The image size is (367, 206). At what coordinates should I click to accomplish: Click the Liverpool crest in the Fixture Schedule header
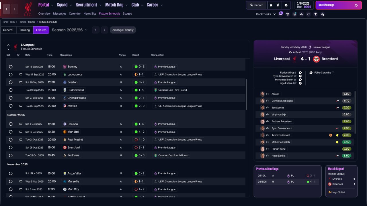coord(16,47)
